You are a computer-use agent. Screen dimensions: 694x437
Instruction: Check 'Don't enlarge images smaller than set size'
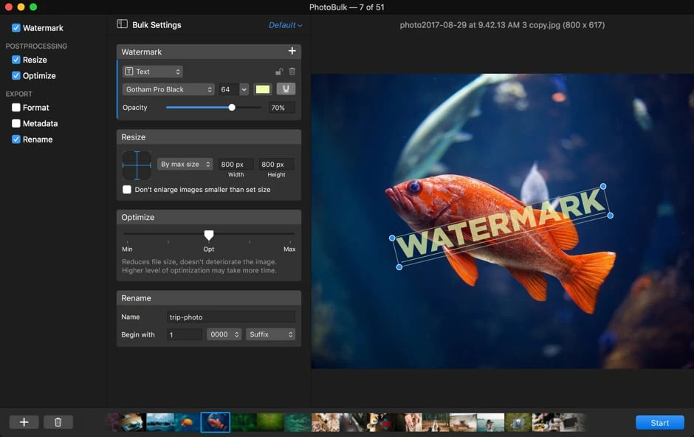tap(127, 190)
